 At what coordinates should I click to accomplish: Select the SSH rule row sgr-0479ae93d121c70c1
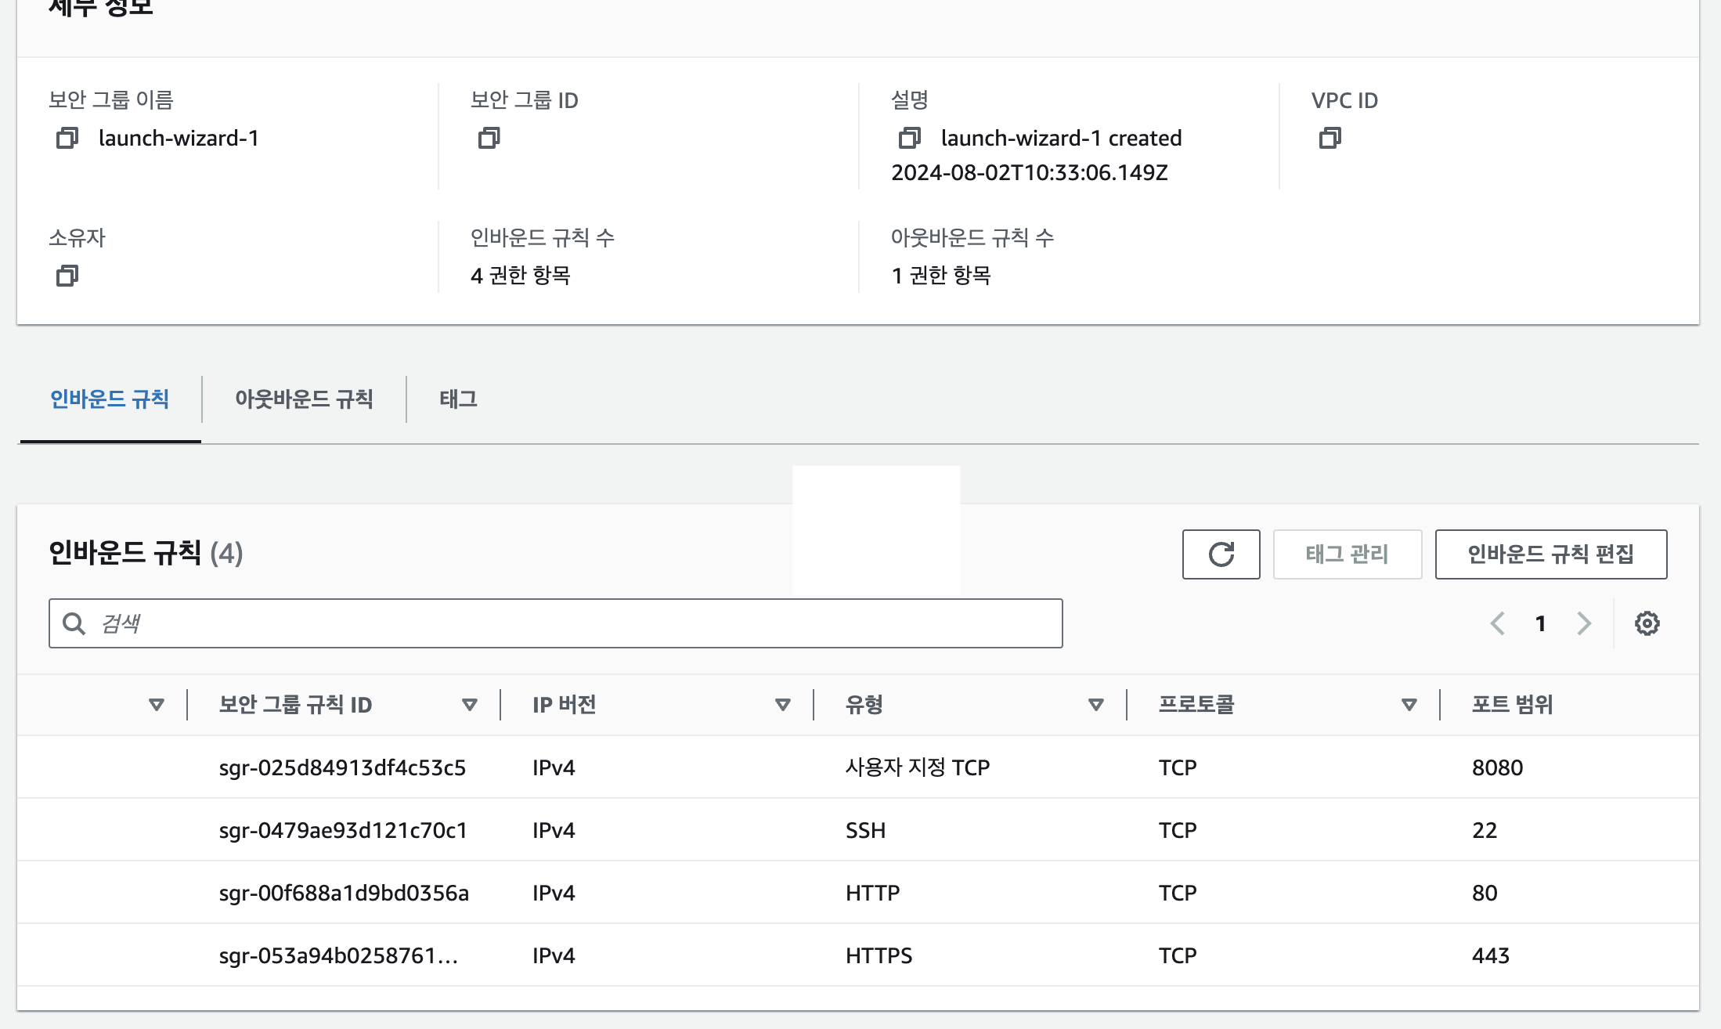click(x=343, y=830)
